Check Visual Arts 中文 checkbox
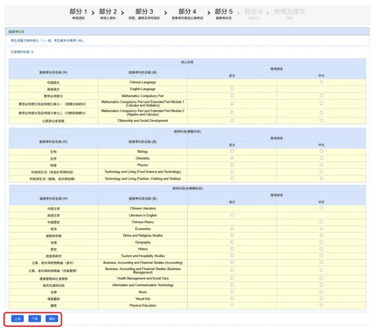 (321, 298)
